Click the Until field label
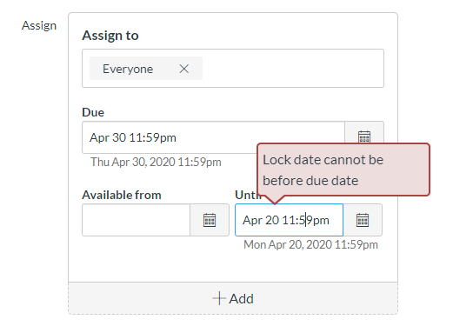 [x=246, y=195]
